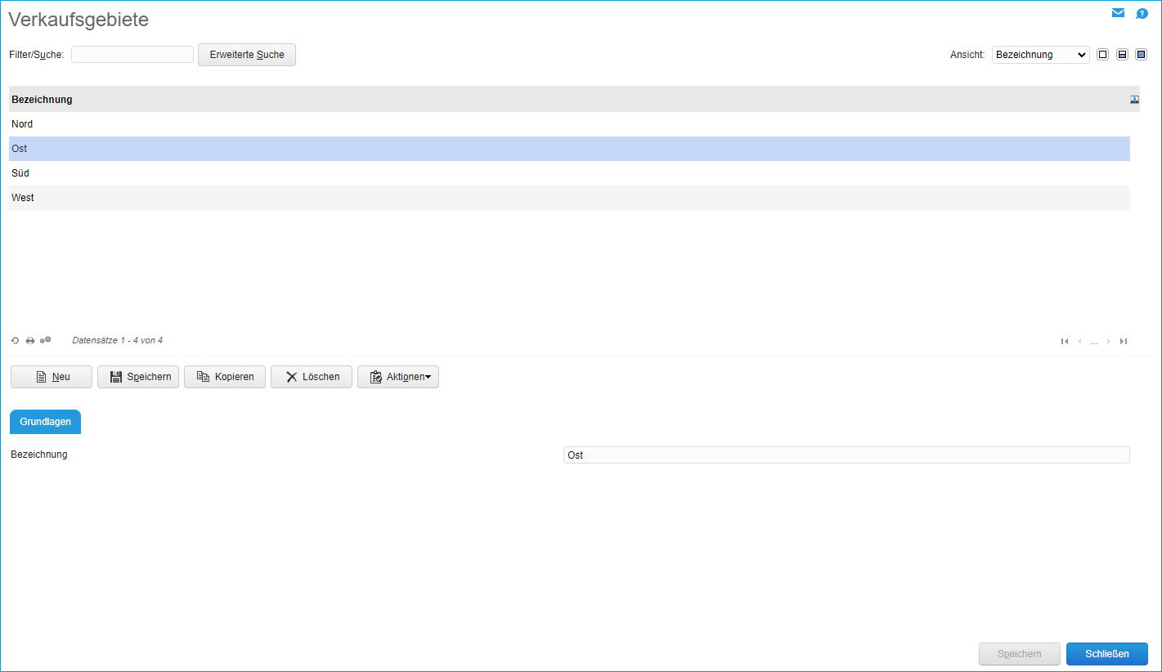This screenshot has height=672, width=1162.
Task: Click the Kopieren button
Action: pos(225,377)
